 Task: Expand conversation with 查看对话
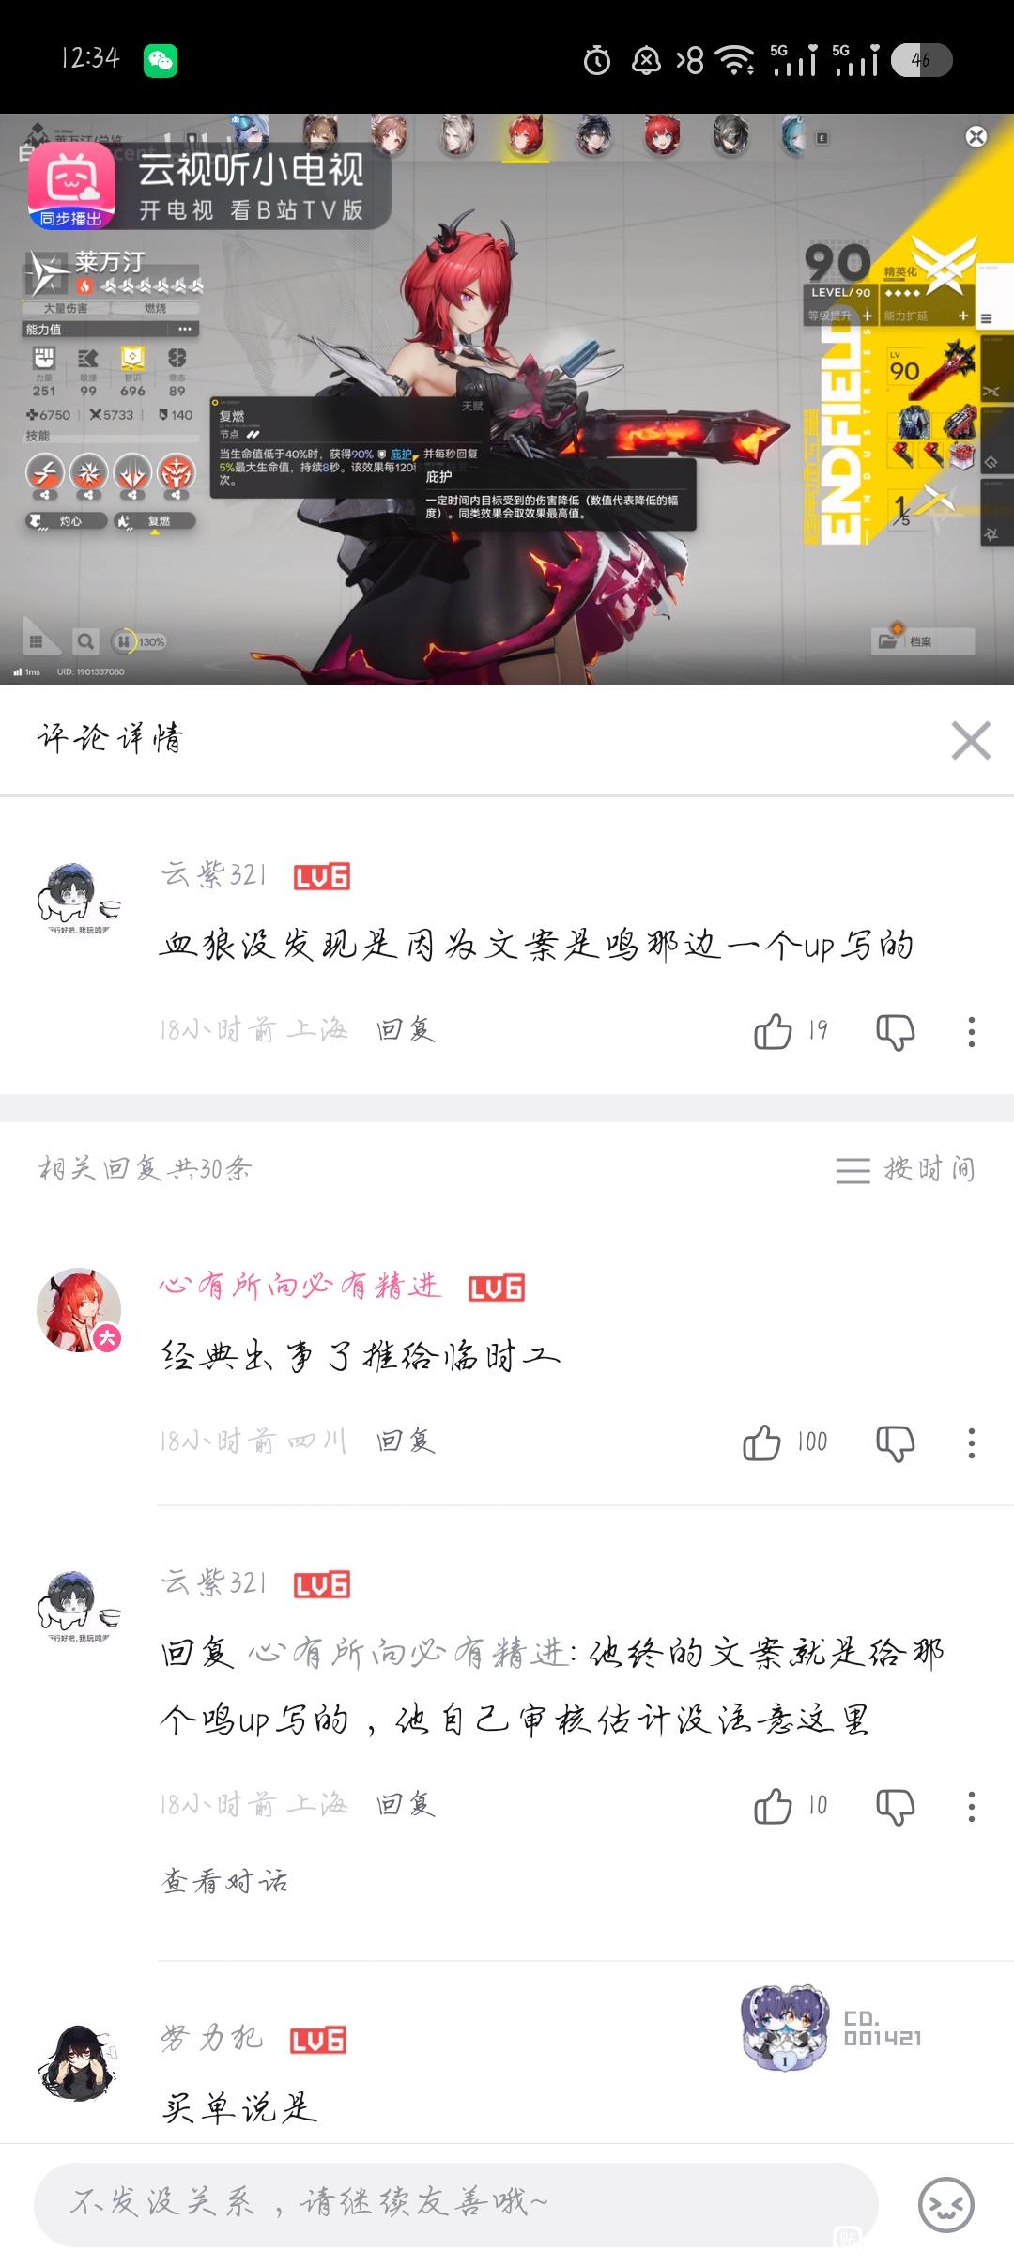point(224,1880)
